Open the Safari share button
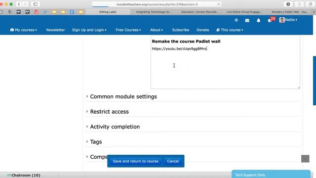This screenshot has width=316, height=178. pyautogui.click(x=299, y=4)
